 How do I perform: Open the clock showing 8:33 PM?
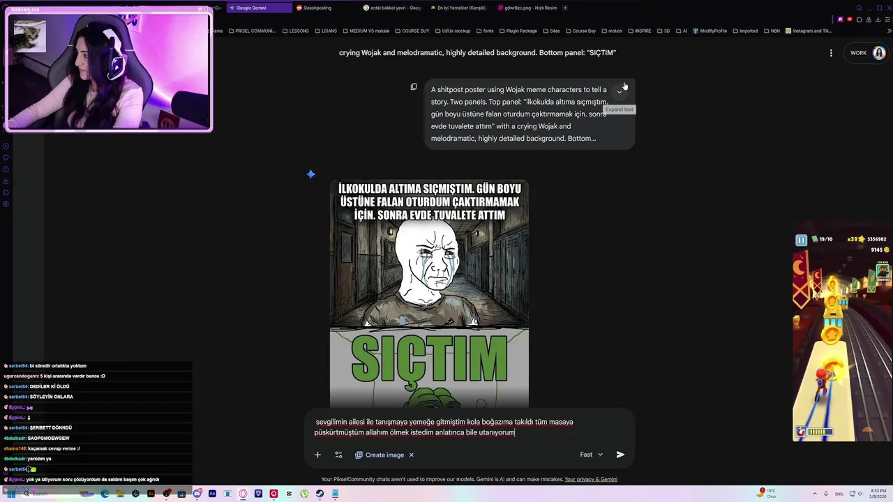click(878, 494)
